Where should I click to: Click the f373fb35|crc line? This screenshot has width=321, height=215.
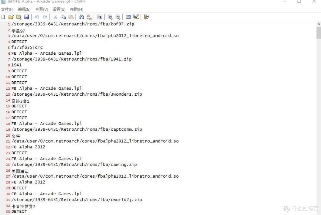point(27,47)
